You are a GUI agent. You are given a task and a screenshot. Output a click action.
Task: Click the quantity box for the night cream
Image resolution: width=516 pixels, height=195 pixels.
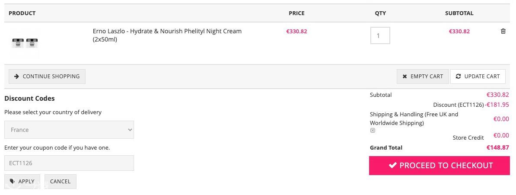pos(380,35)
